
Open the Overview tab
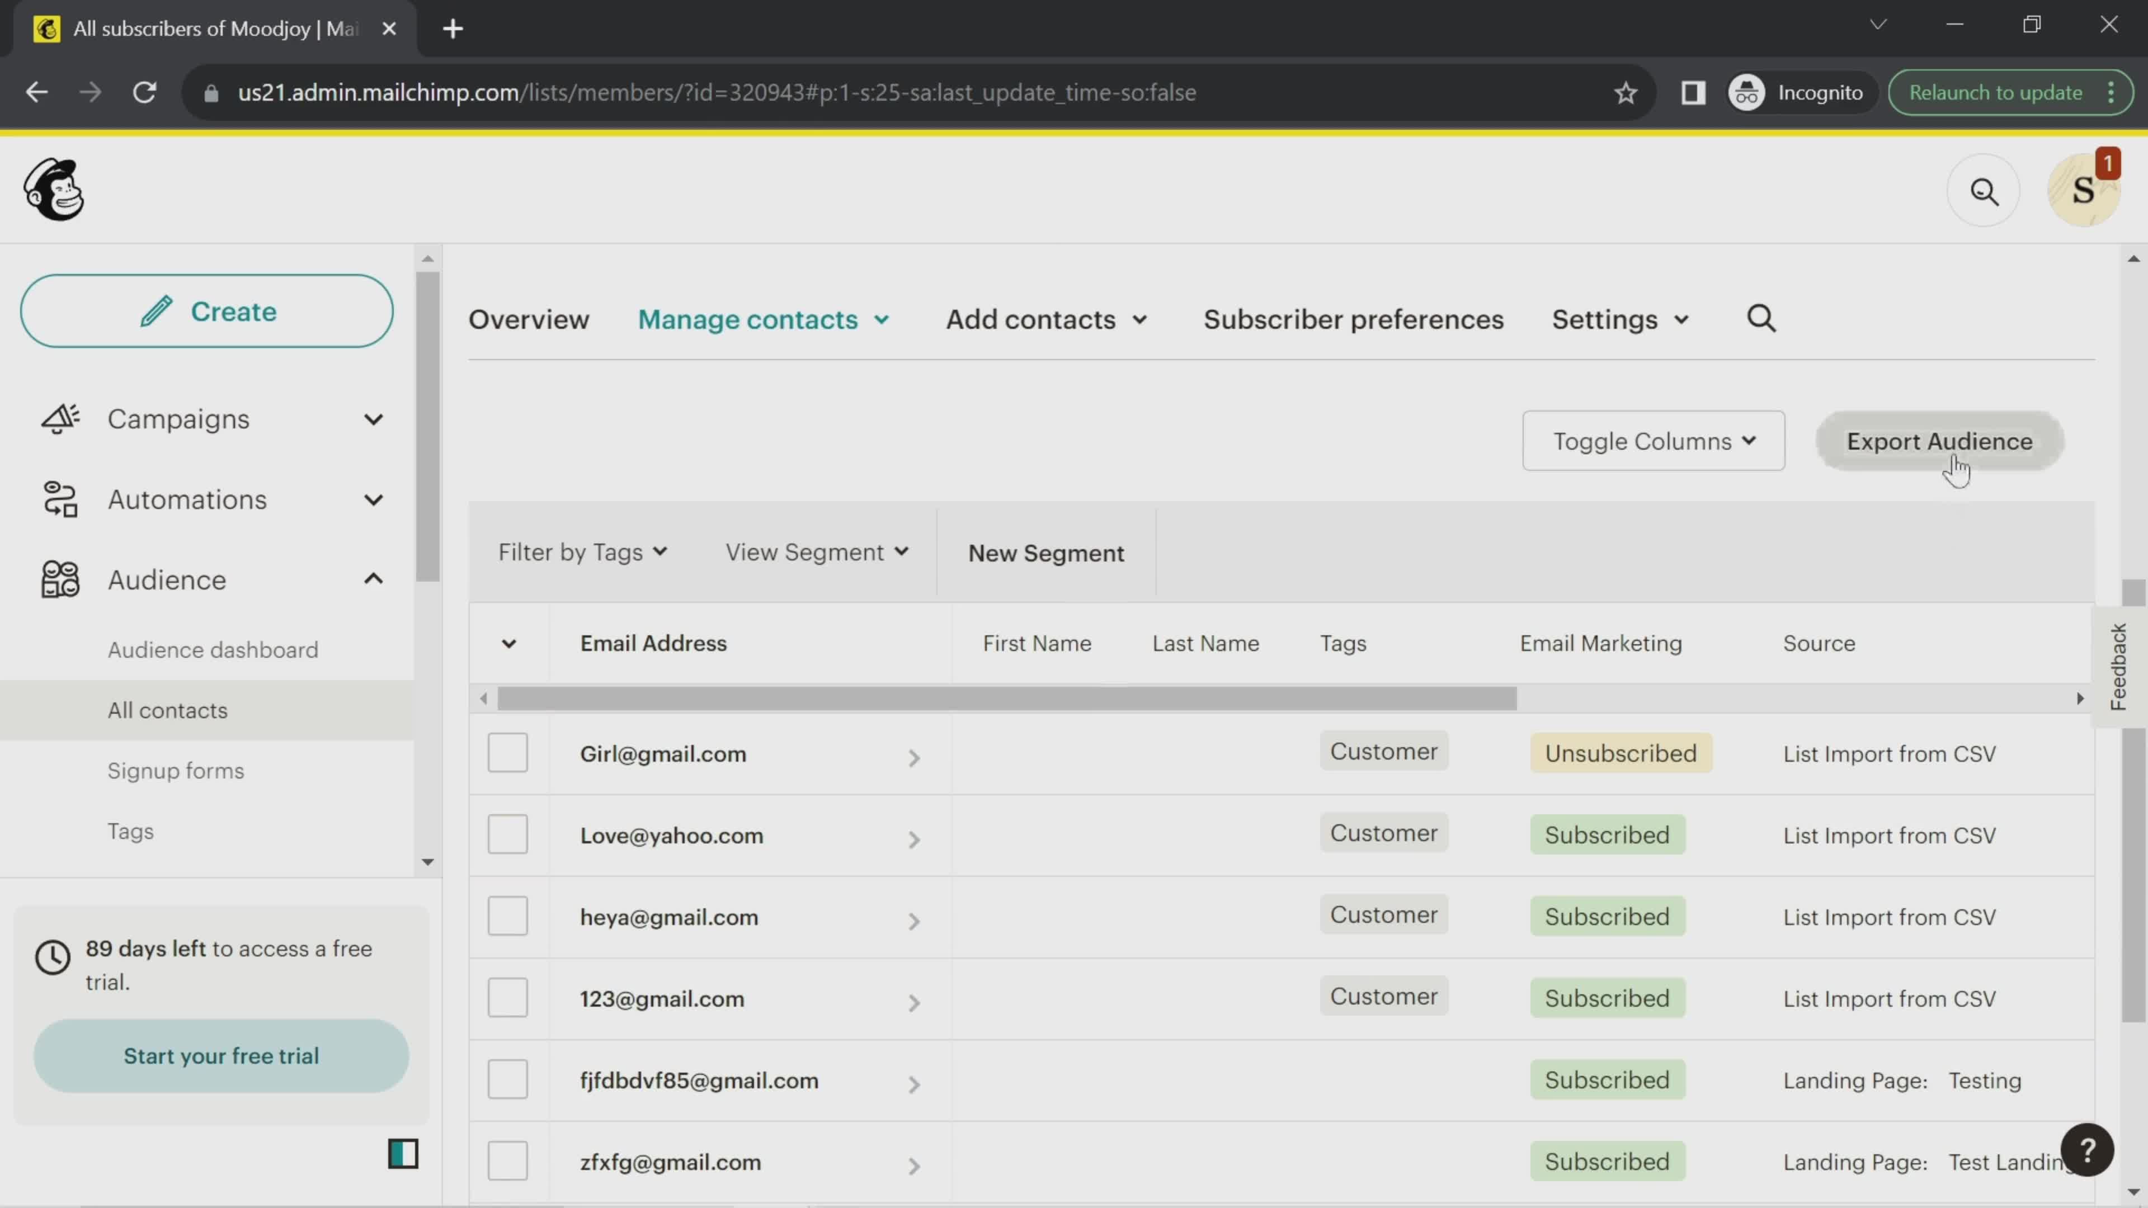528,319
